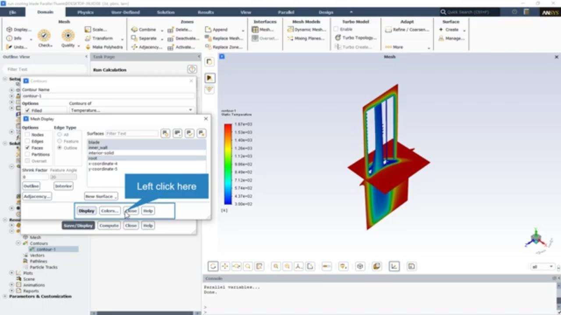Select the All edge type radio
The height and width of the screenshot is (315, 561).
click(x=60, y=135)
